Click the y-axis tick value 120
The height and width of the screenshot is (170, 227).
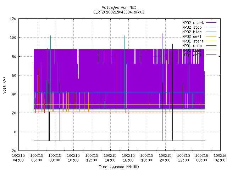13,19
